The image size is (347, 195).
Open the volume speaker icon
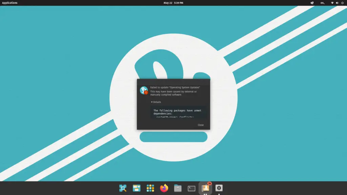pyautogui.click(x=337, y=3)
